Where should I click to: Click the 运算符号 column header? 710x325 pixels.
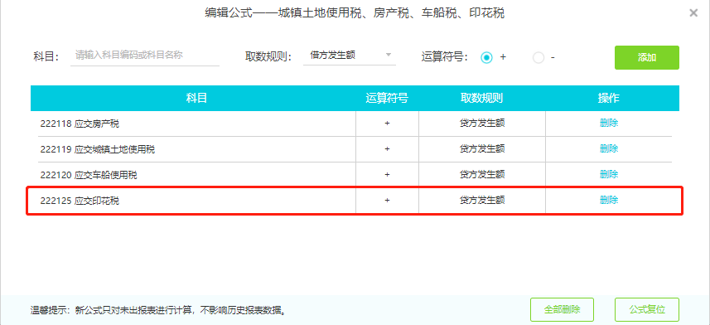[x=387, y=98]
